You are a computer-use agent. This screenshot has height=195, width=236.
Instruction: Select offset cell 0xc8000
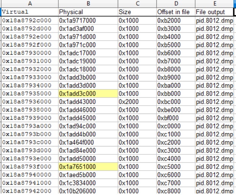coord(176,191)
